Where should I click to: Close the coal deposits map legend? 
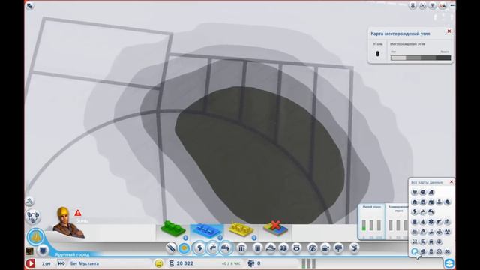[449, 31]
